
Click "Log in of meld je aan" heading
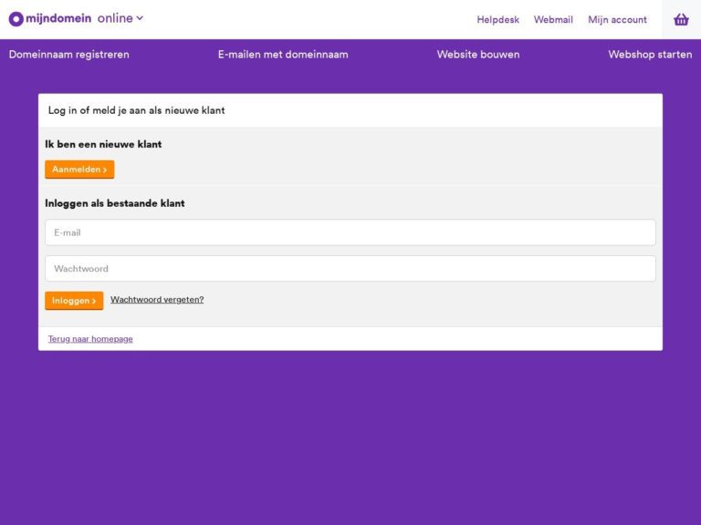pos(136,110)
